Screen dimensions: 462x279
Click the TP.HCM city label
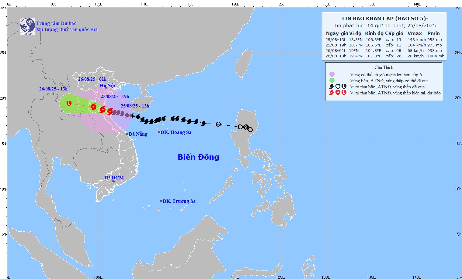[114, 178]
